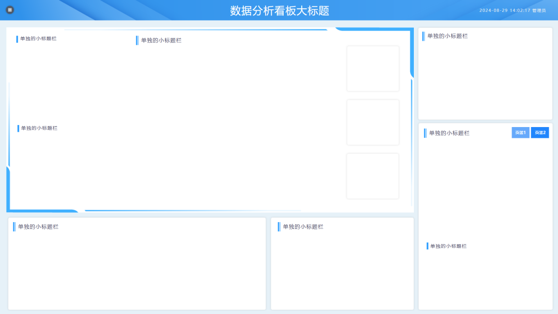This screenshot has width=558, height=314.
Task: Switch to the 页签1 tab
Action: tap(520, 133)
